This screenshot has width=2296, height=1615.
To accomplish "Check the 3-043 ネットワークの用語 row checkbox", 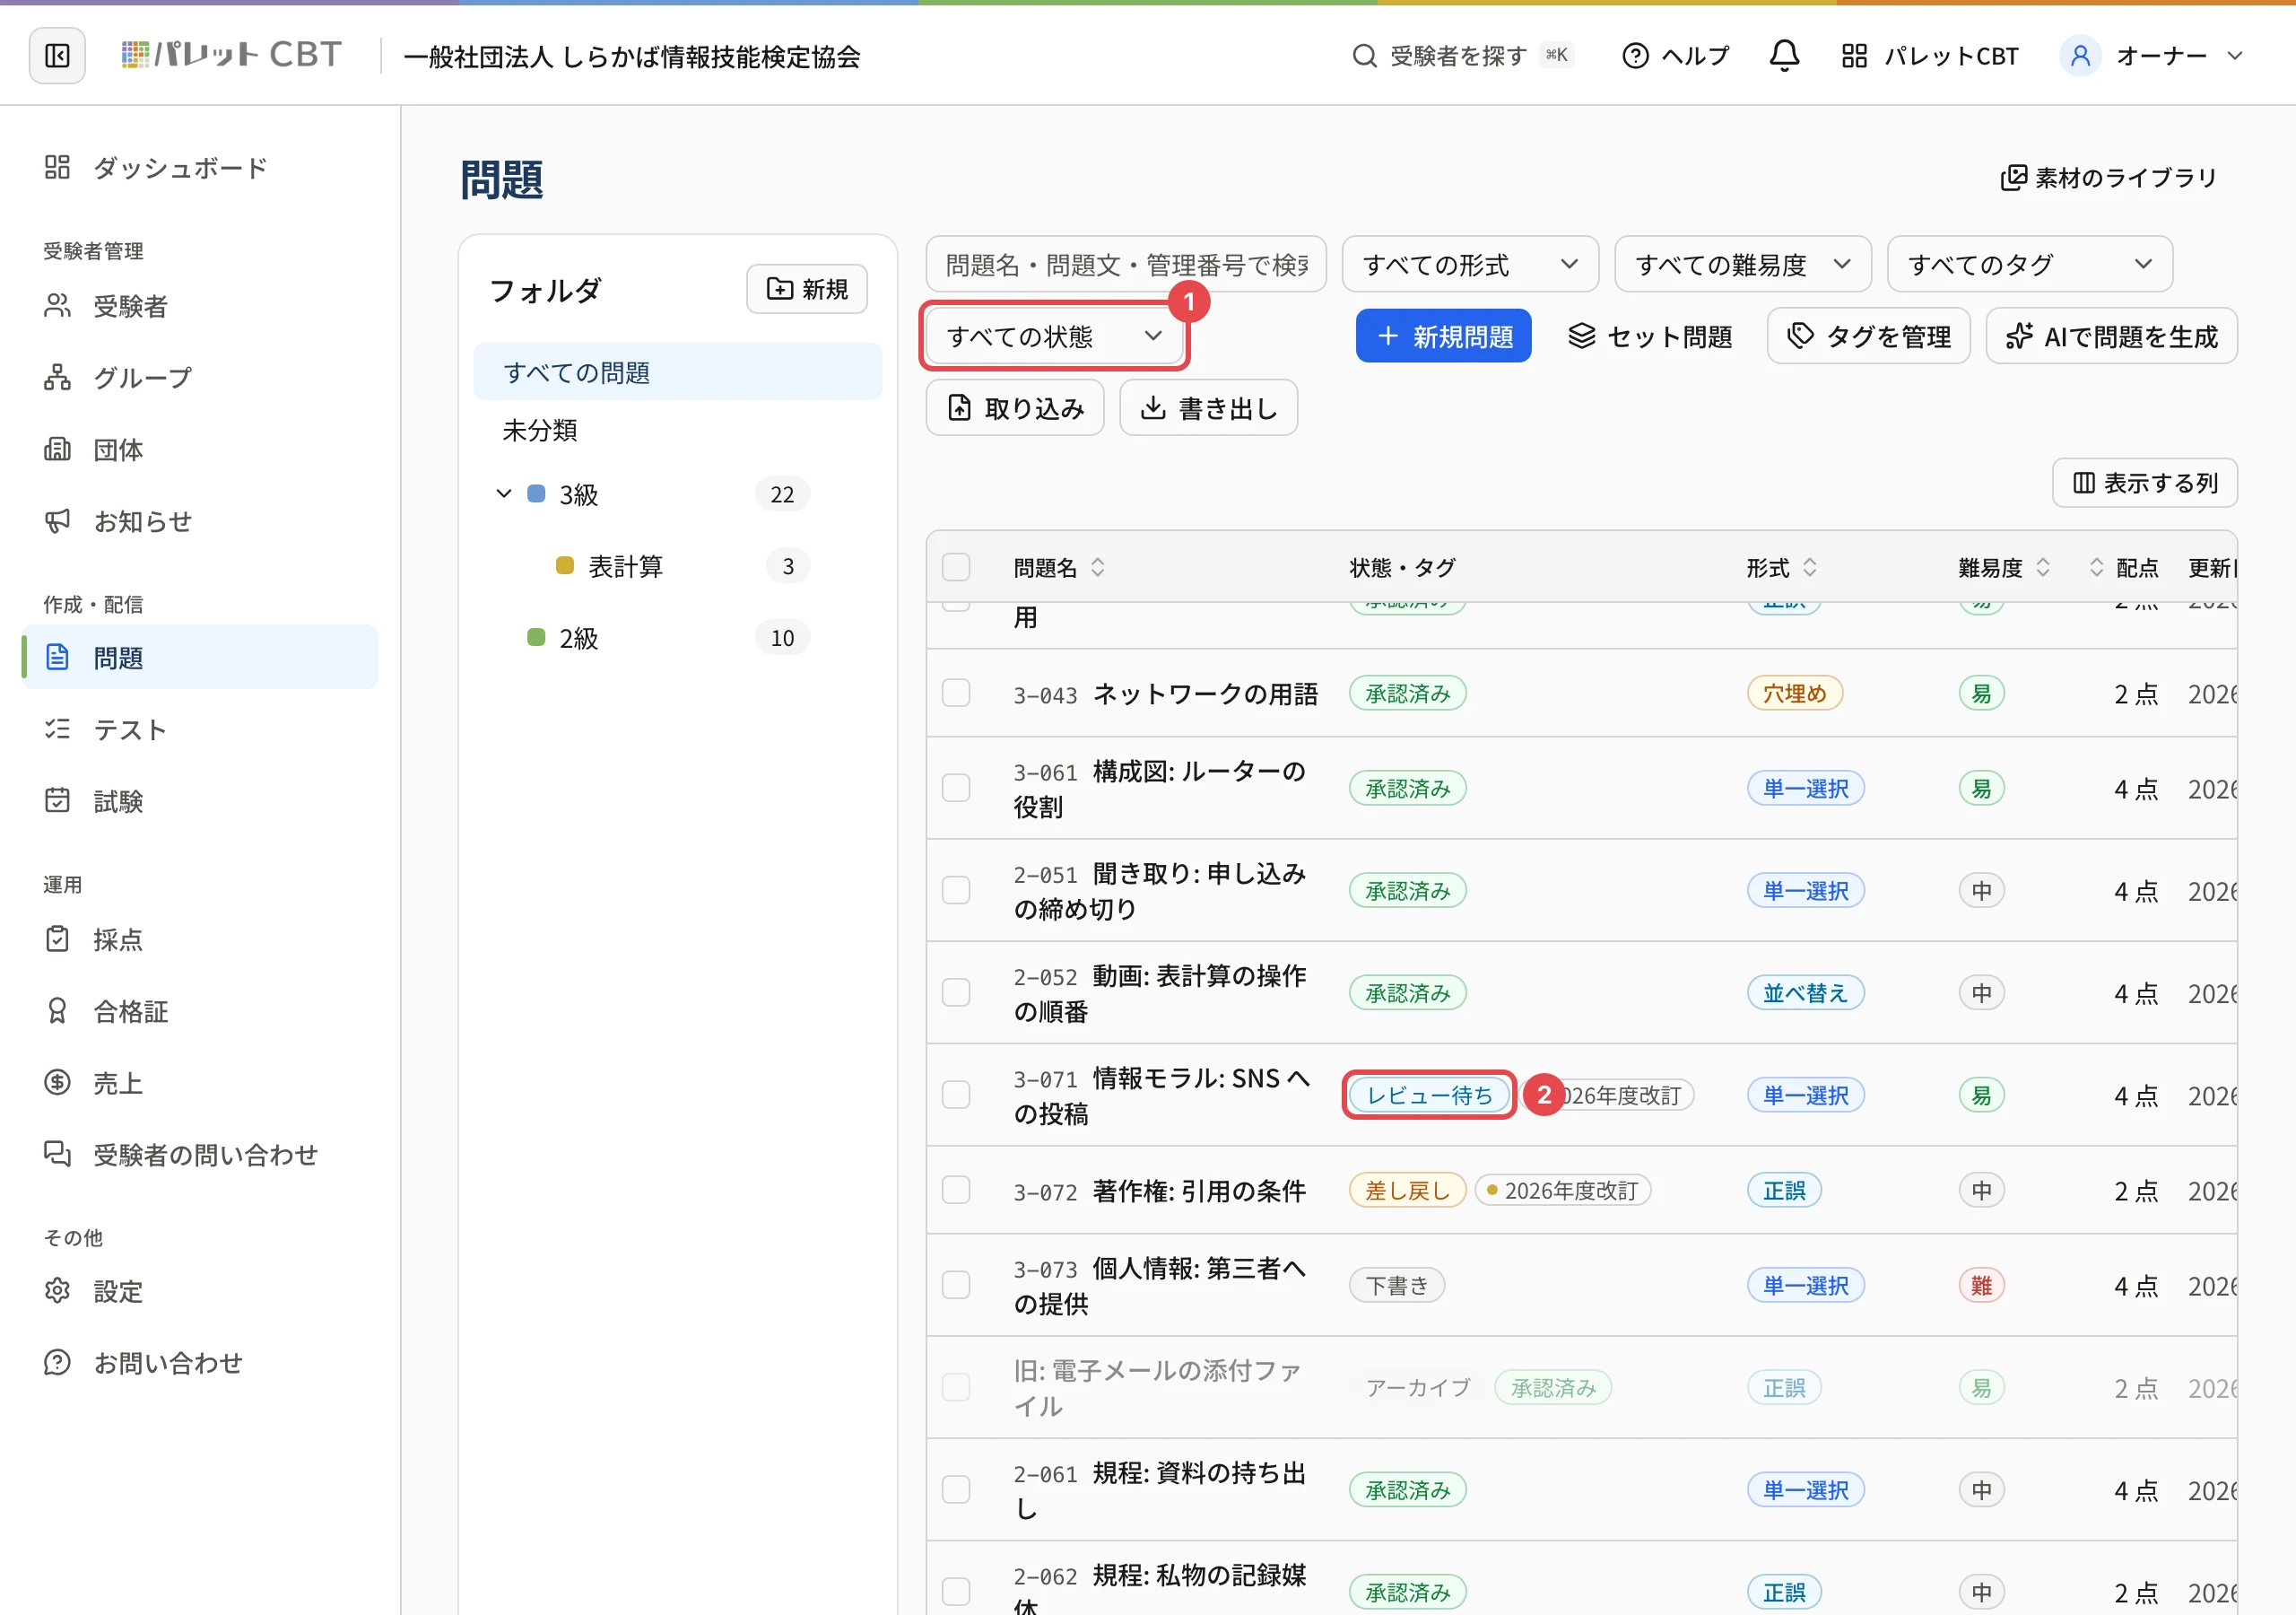I will [956, 694].
